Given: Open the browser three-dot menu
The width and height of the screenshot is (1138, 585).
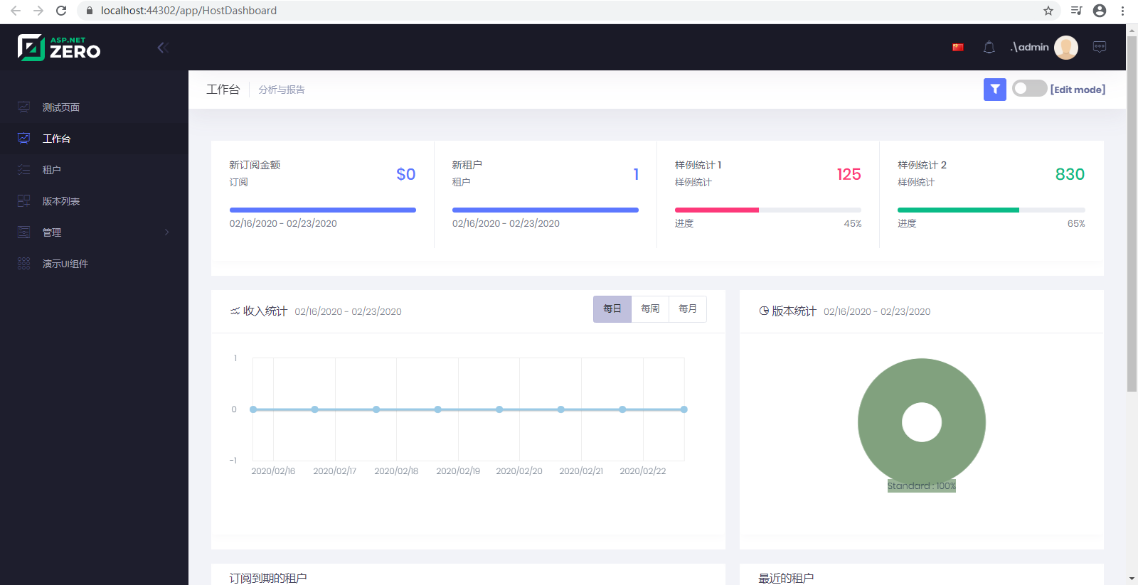Looking at the screenshot, I should pos(1123,11).
